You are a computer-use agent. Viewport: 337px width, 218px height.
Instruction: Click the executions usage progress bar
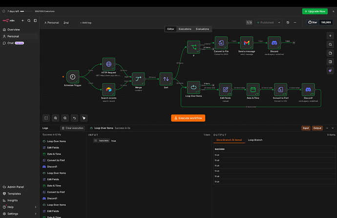(x=26, y=11)
